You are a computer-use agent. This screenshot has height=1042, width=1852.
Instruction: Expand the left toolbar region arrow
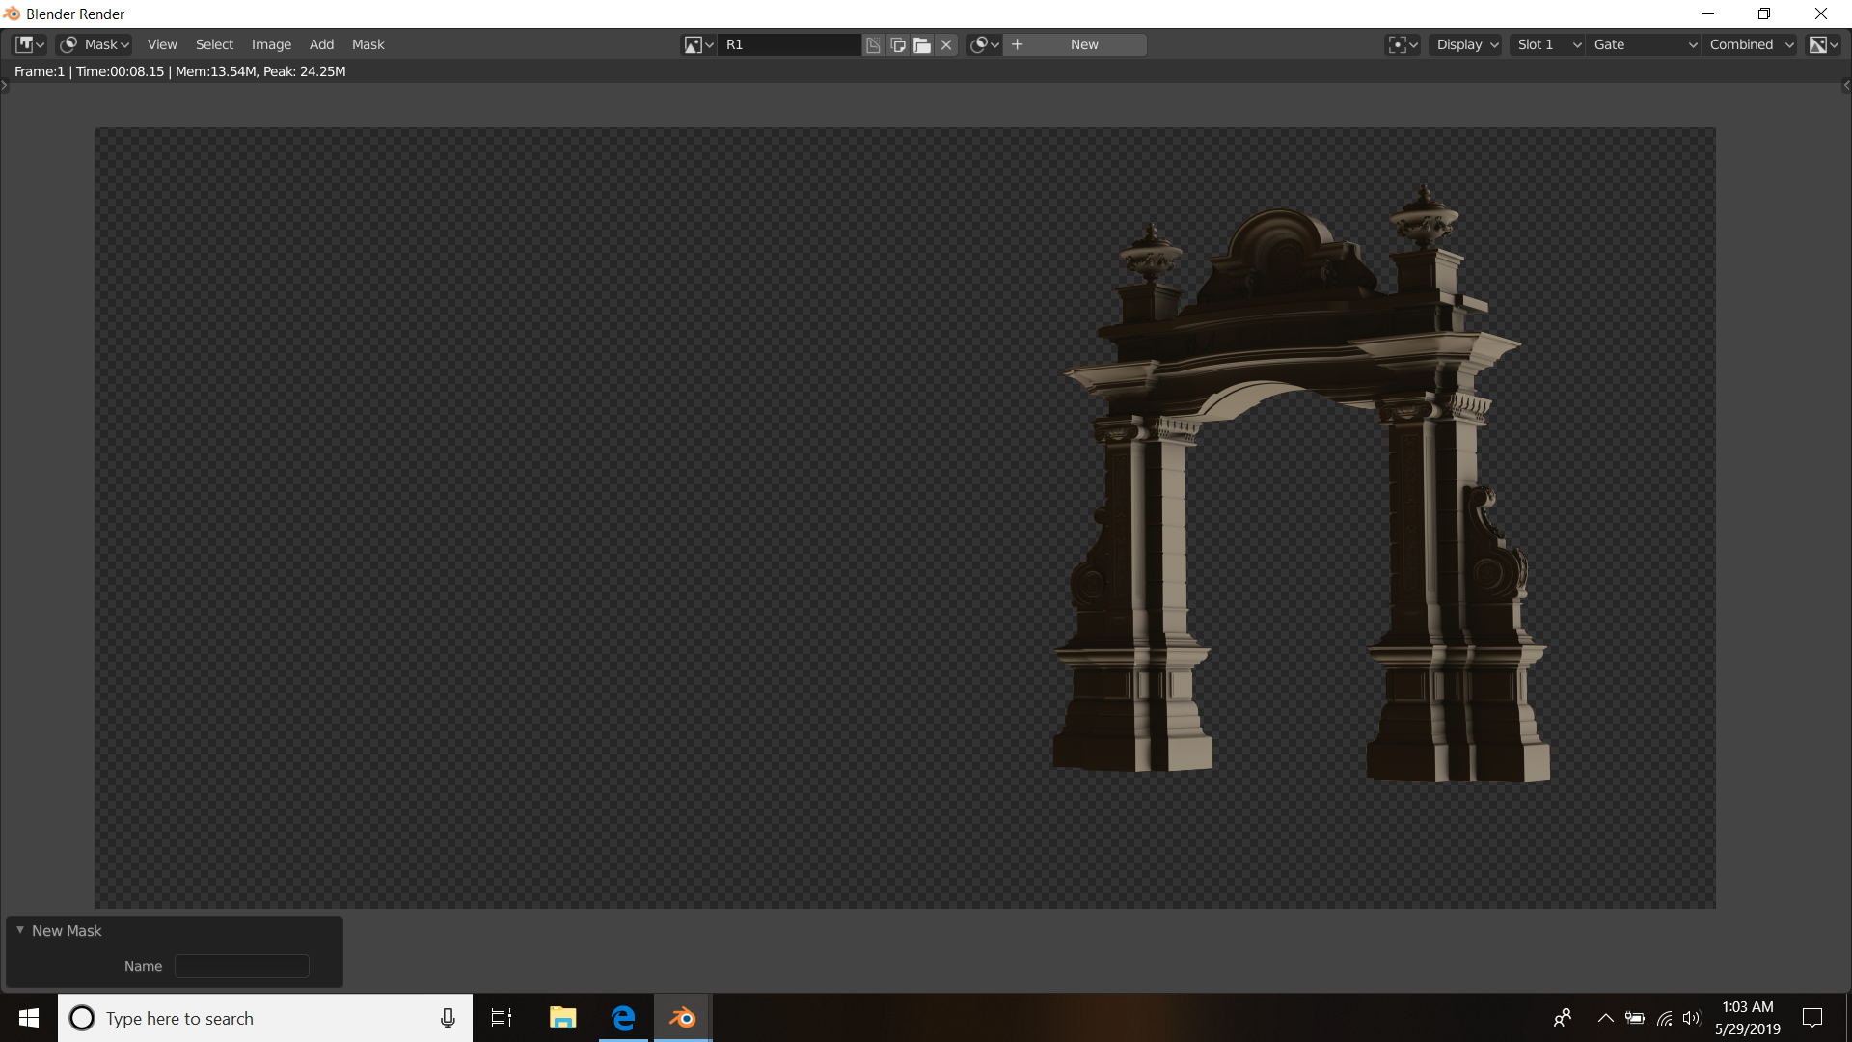click(5, 86)
